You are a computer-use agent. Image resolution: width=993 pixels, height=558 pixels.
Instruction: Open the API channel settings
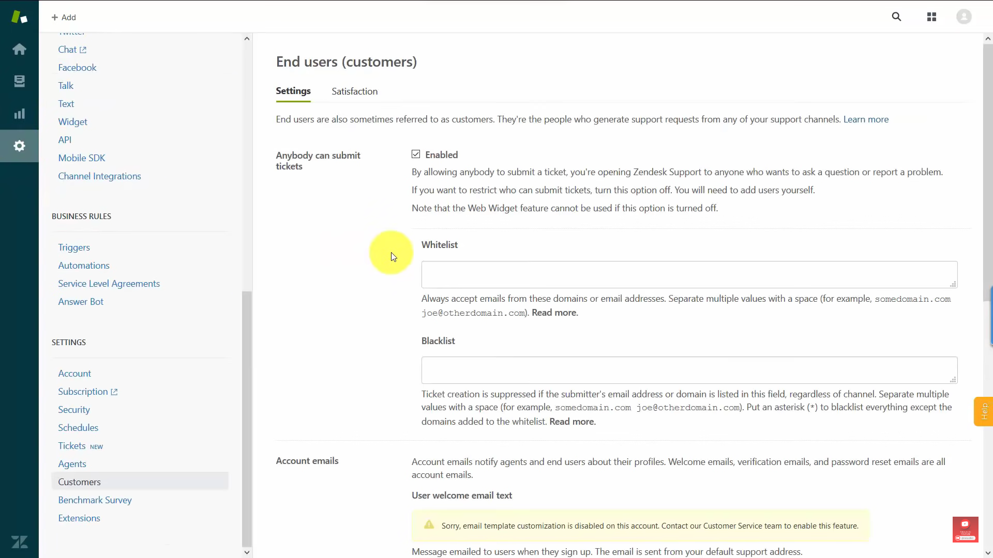[x=65, y=140]
